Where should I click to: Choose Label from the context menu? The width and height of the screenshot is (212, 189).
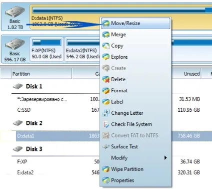136,102
